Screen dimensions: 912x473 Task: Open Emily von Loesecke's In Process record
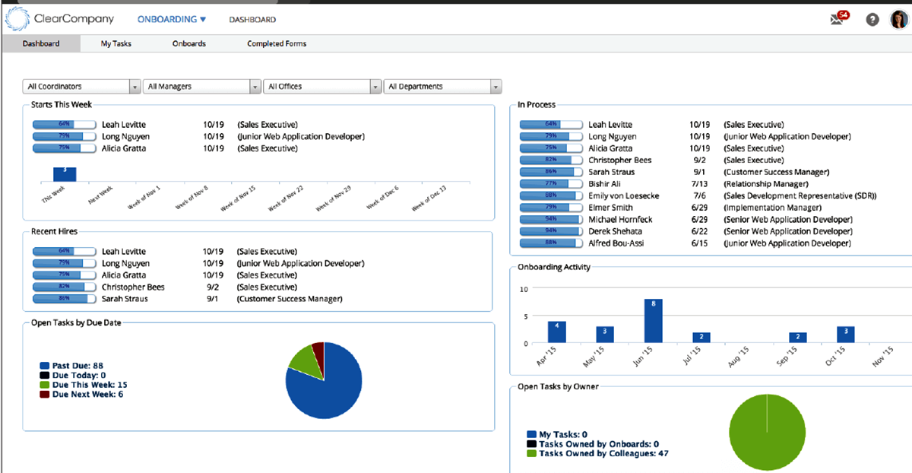pos(623,195)
